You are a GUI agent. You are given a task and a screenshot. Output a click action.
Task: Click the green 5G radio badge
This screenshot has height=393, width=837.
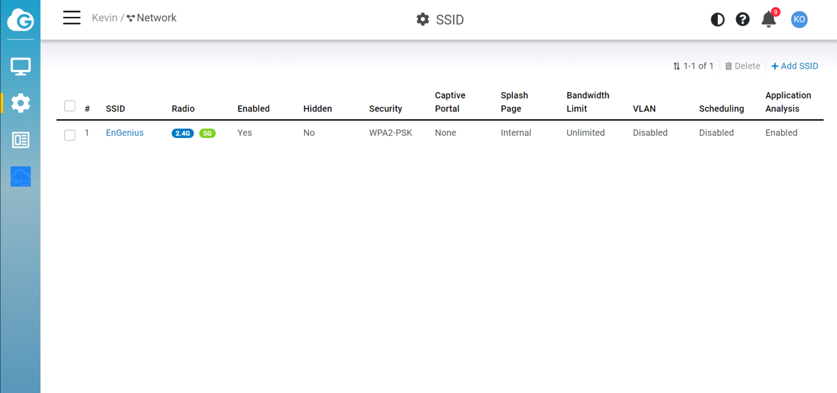pos(208,133)
